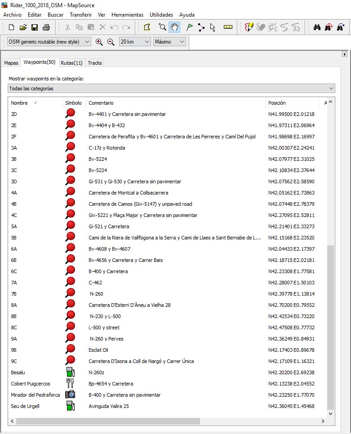Click the Redo arrow icon
The image size is (351, 434).
click(126, 27)
